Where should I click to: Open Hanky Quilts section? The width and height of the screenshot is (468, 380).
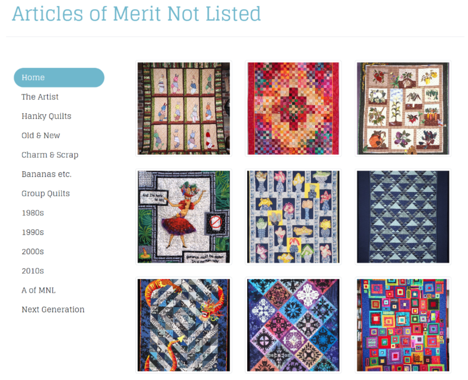[46, 116]
